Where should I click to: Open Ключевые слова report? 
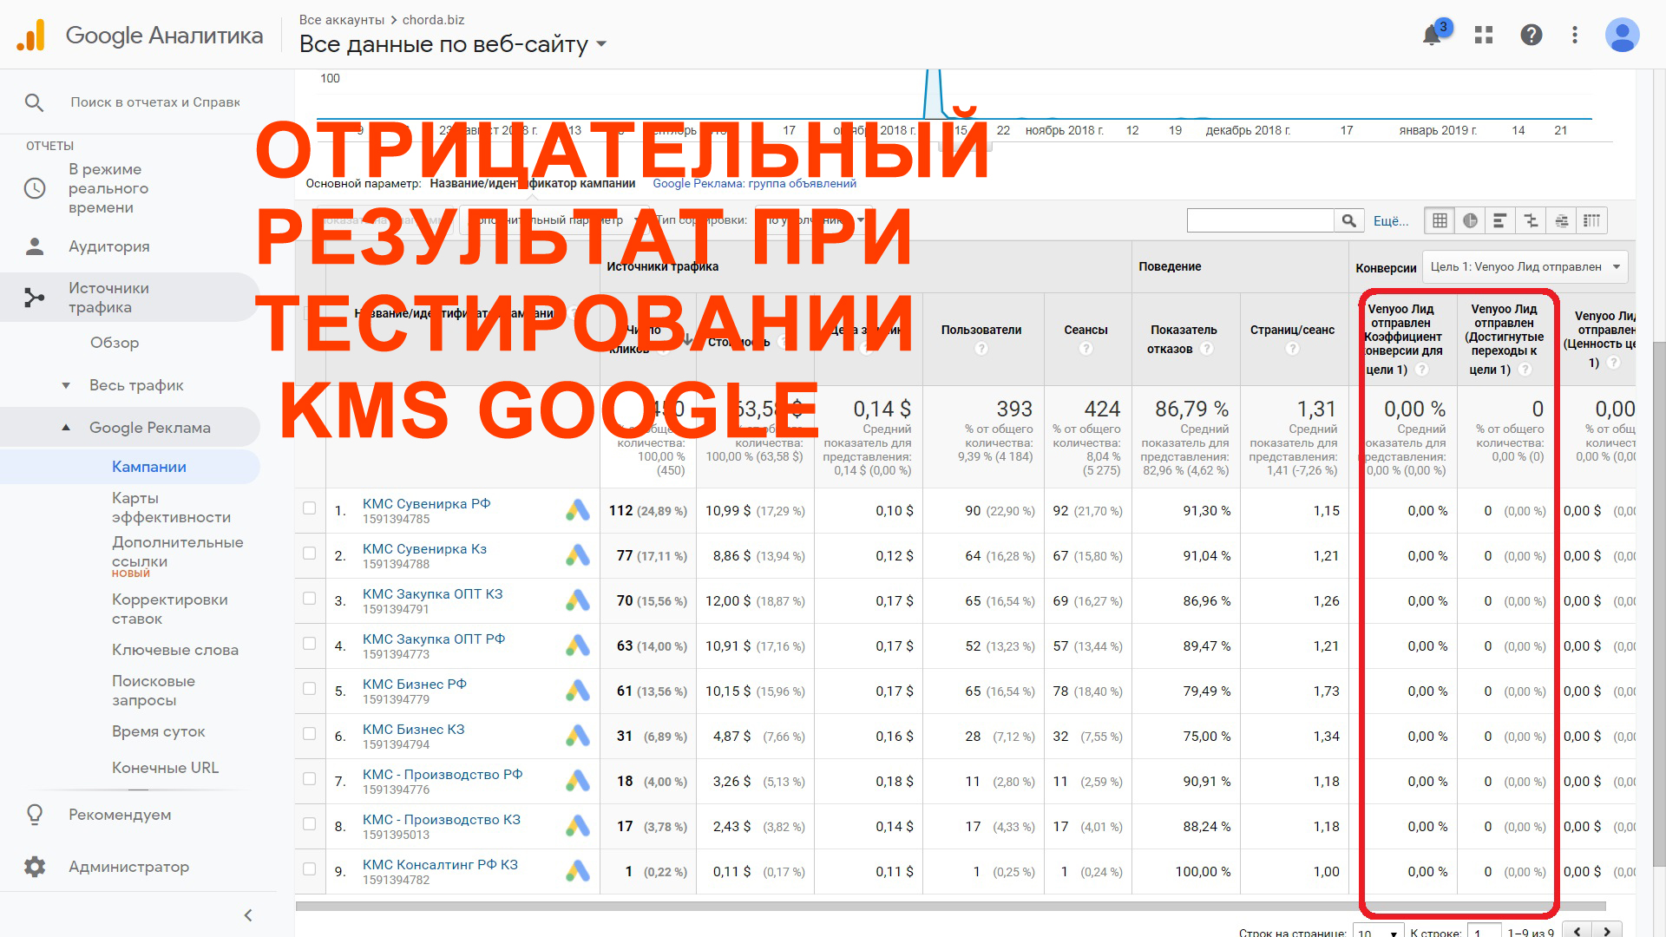175,650
